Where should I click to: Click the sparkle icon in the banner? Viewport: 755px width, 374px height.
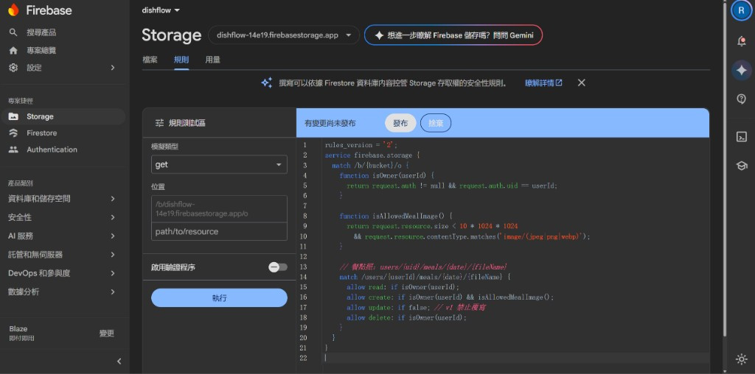click(x=267, y=82)
